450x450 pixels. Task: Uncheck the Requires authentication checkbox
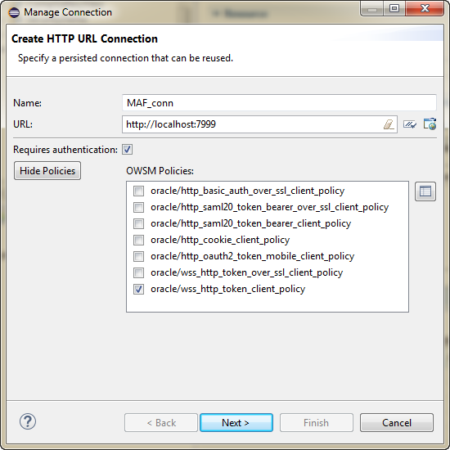(127, 149)
